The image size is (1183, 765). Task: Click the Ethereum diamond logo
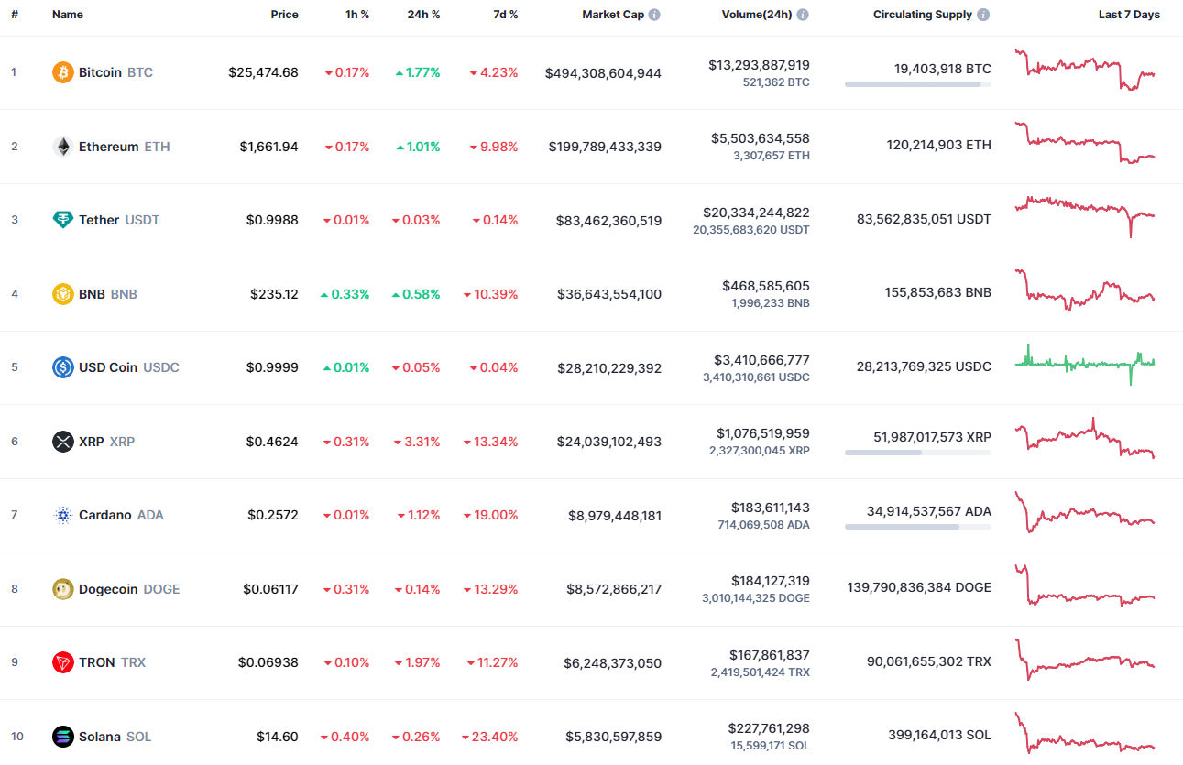[x=61, y=146]
